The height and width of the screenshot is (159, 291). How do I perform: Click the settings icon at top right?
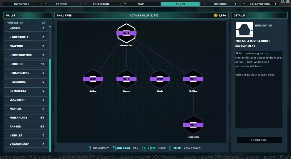283,1
